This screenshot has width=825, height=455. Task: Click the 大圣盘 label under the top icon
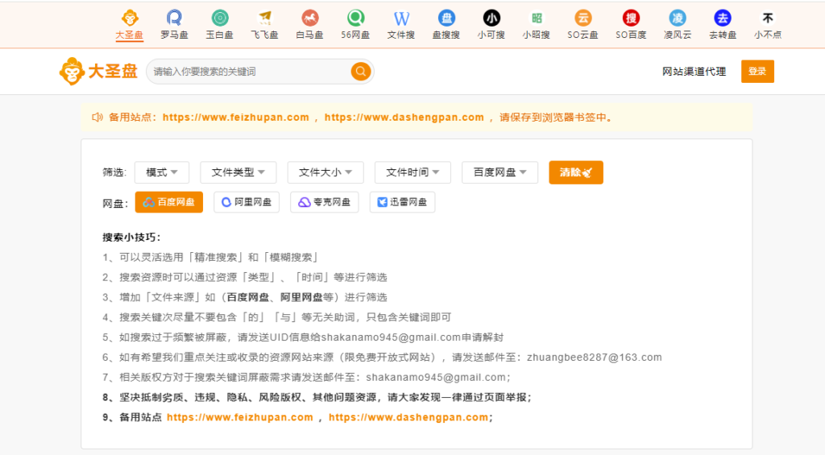[130, 35]
